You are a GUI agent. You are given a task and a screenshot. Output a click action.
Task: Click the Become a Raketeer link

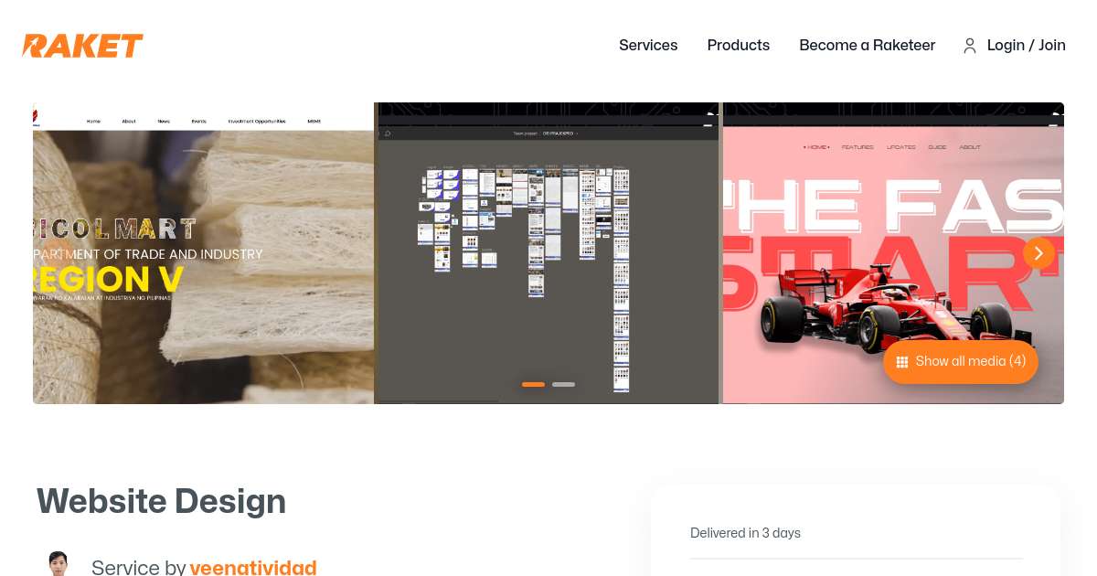[x=867, y=46]
